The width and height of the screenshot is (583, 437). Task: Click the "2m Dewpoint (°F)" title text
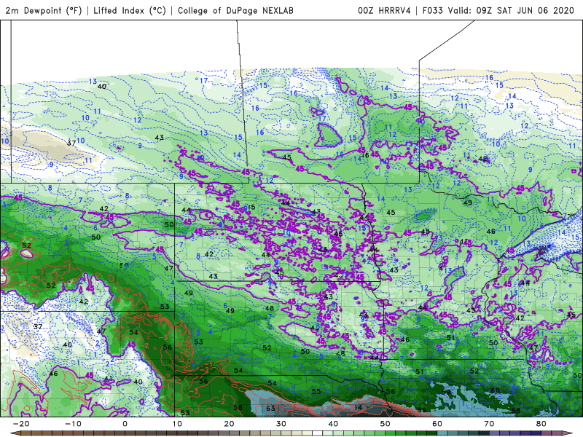coord(43,11)
